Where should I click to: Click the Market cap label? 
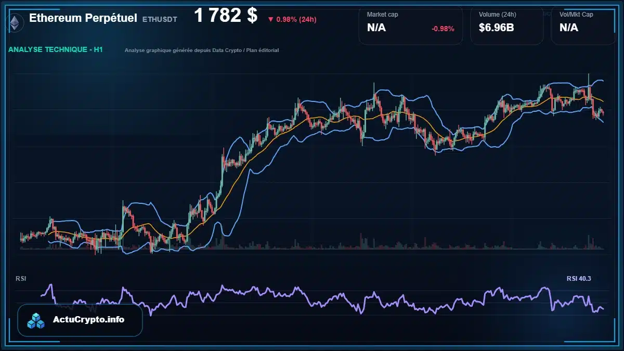(382, 15)
